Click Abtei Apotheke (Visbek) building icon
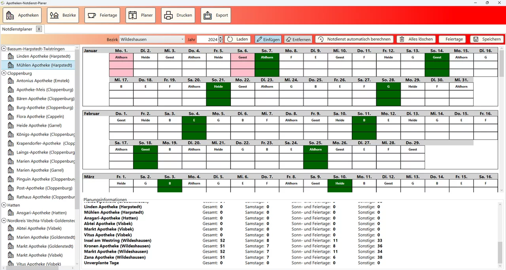The image size is (506, 270). pyautogui.click(x=11, y=228)
